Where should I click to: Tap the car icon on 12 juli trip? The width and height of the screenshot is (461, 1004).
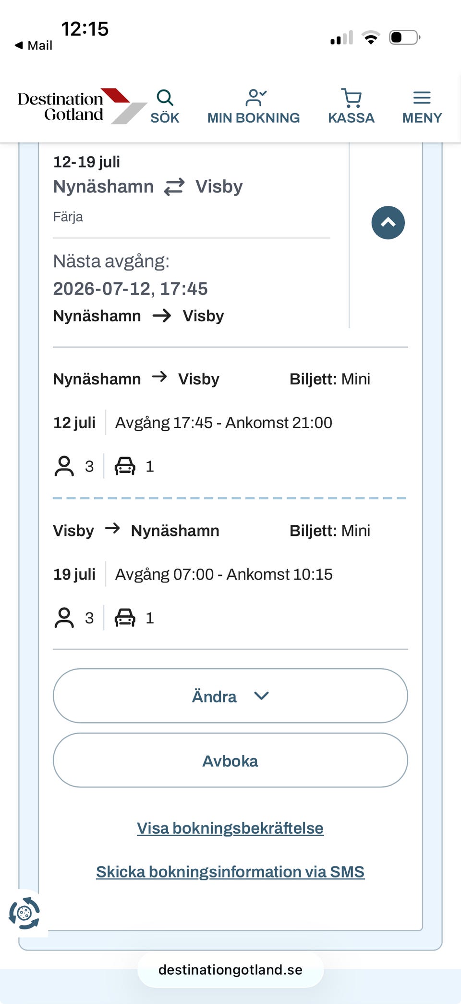(125, 466)
